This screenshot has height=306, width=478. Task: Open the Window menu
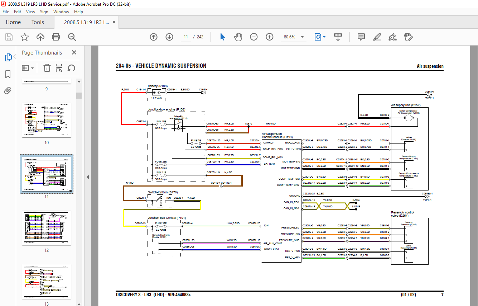click(61, 12)
